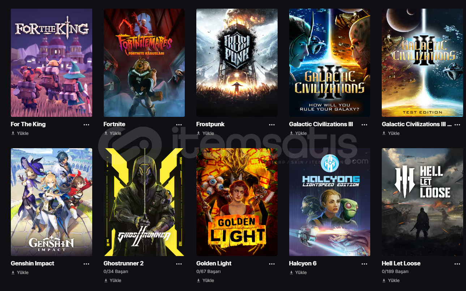Open more options for Ghostrunner 2
Image resolution: width=466 pixels, height=291 pixels.
179,264
